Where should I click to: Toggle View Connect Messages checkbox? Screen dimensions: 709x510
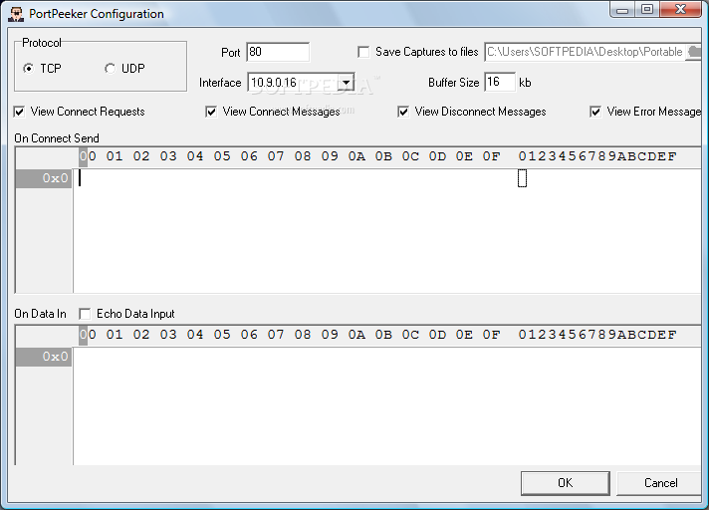(x=211, y=112)
